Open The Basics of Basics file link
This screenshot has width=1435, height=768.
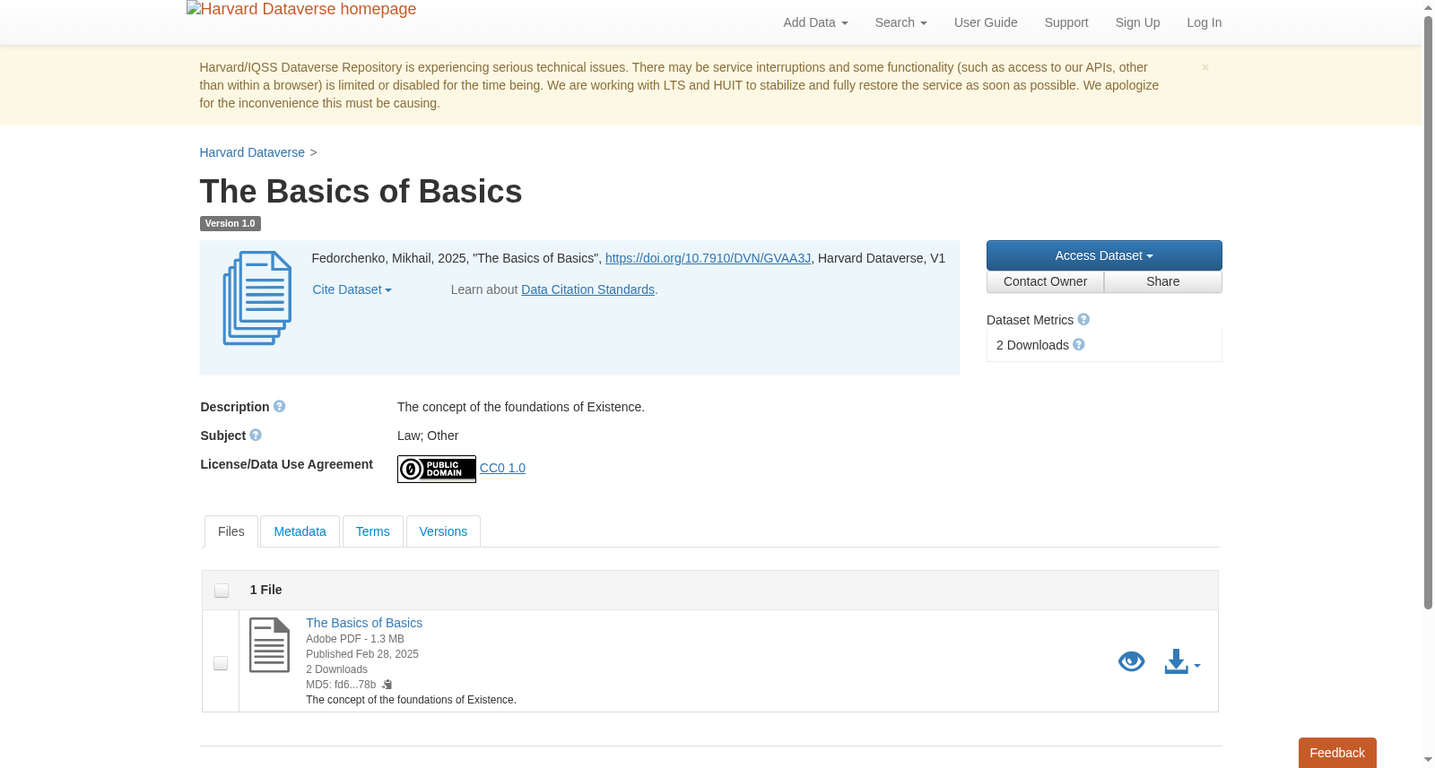(364, 623)
